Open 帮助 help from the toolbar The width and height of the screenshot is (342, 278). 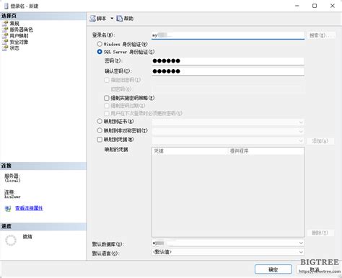125,19
